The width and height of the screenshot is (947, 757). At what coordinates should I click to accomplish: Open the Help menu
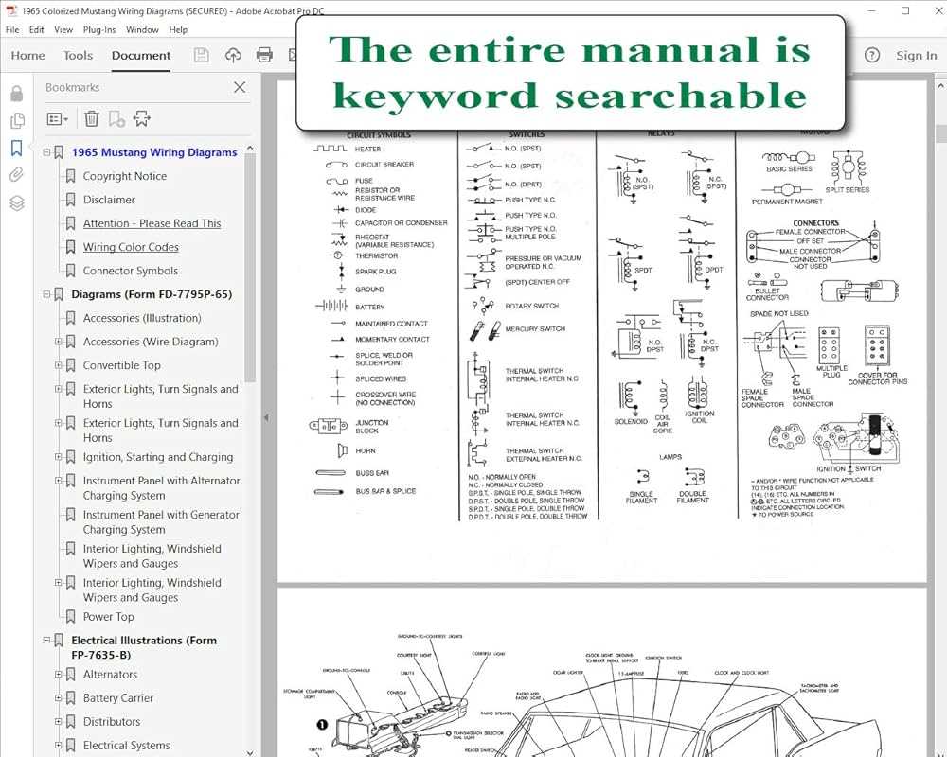click(x=178, y=29)
